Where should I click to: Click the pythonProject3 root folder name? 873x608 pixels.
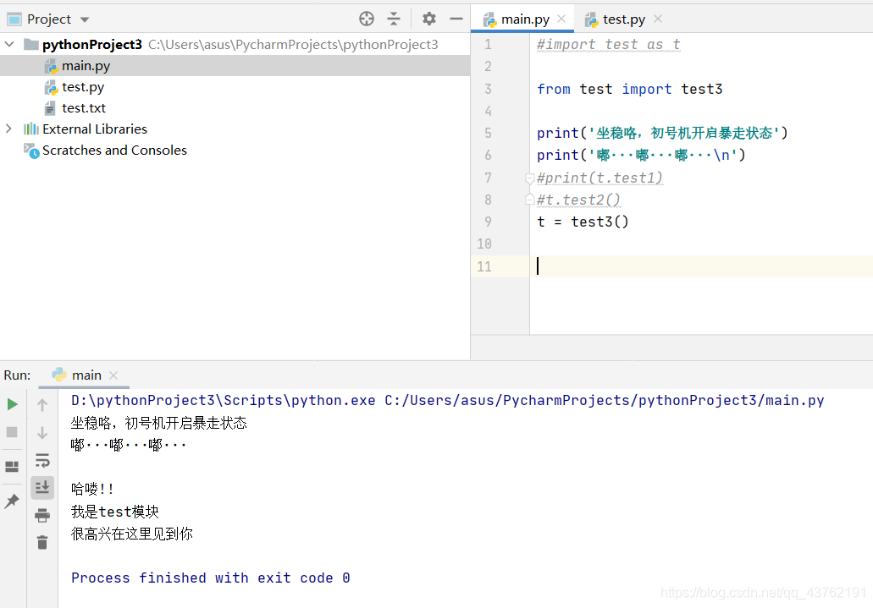pyautogui.click(x=91, y=45)
